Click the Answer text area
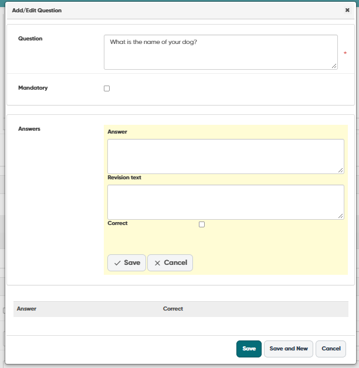The height and width of the screenshot is (368, 359). point(226,156)
